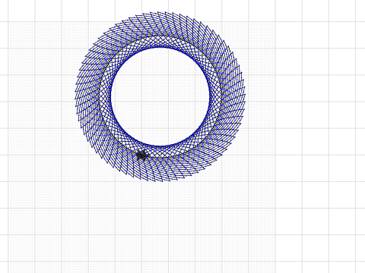Click the ring's rightmost outer edge
Viewport: 365px width, 273px height.
click(245, 96)
